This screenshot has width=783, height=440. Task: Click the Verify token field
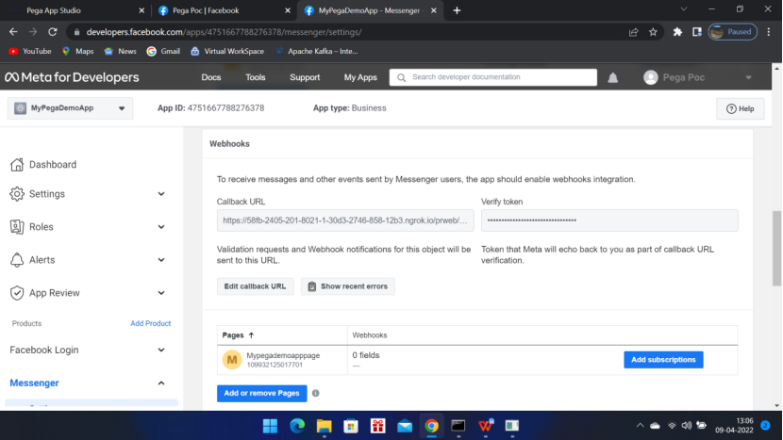click(609, 220)
